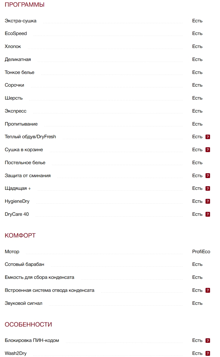This screenshot has height=357, width=220.
Task: Click the Звуковой сигнал label
Action: pyautogui.click(x=24, y=303)
